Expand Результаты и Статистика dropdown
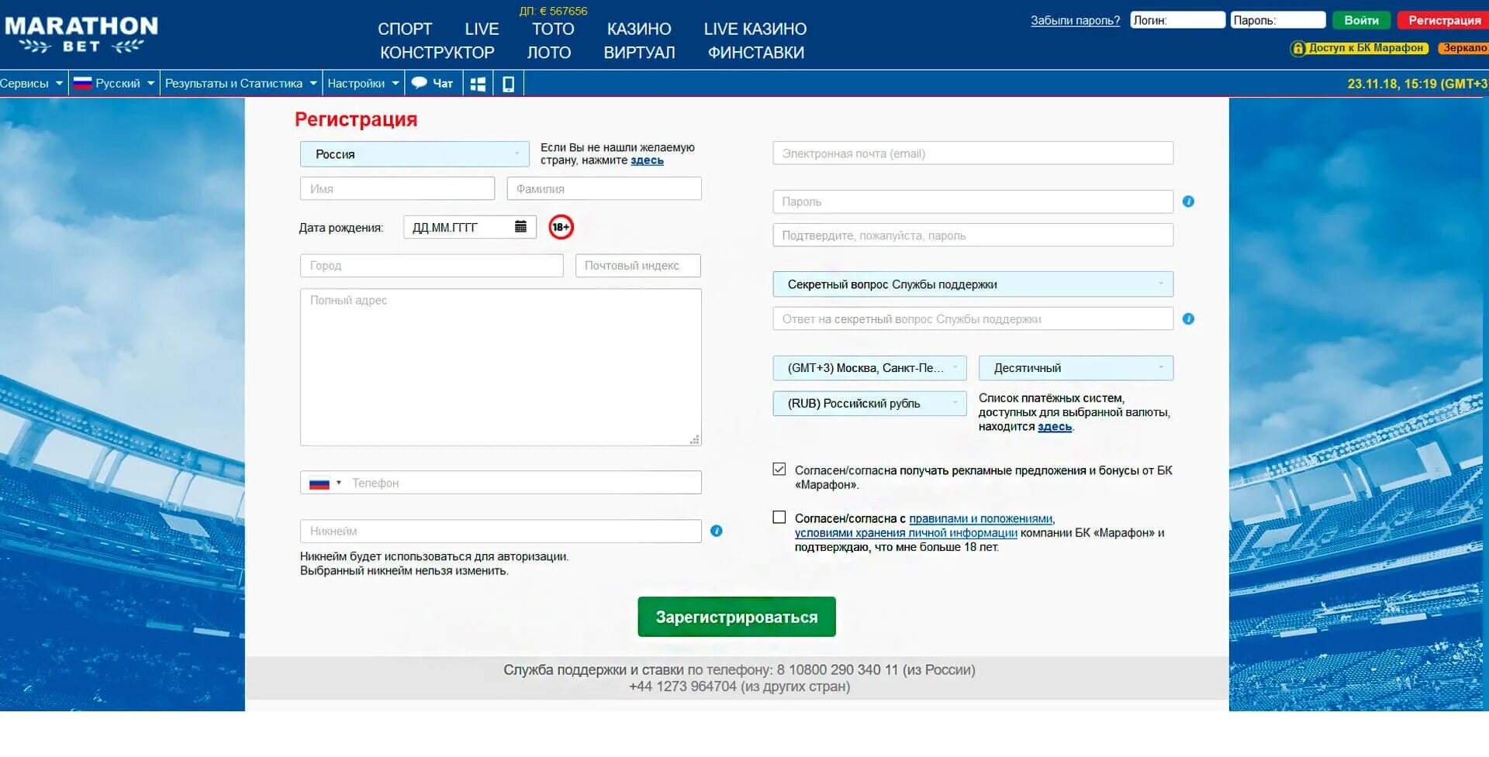 [x=241, y=83]
